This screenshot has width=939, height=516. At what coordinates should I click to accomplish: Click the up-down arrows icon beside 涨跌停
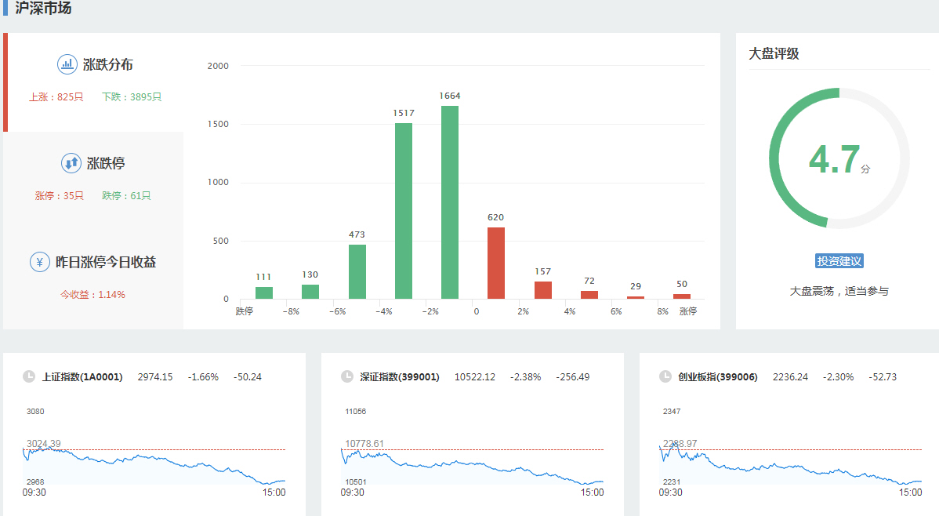pyautogui.click(x=71, y=163)
